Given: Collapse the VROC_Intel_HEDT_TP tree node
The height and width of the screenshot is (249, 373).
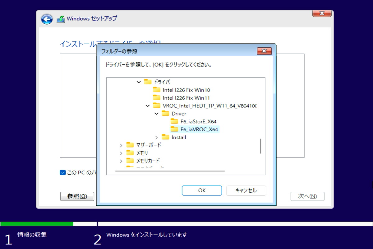Looking at the screenshot, I should click(x=148, y=106).
